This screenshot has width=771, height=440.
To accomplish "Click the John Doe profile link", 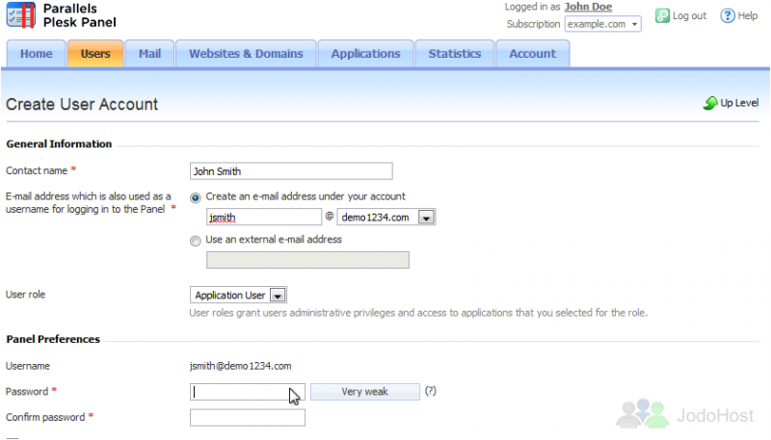I will (588, 7).
